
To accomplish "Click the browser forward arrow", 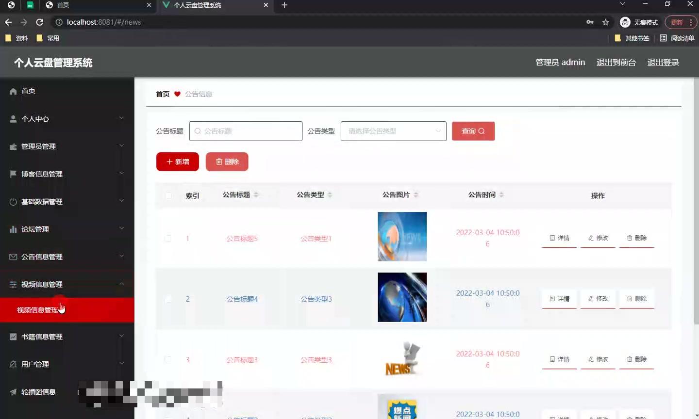I will 24,22.
